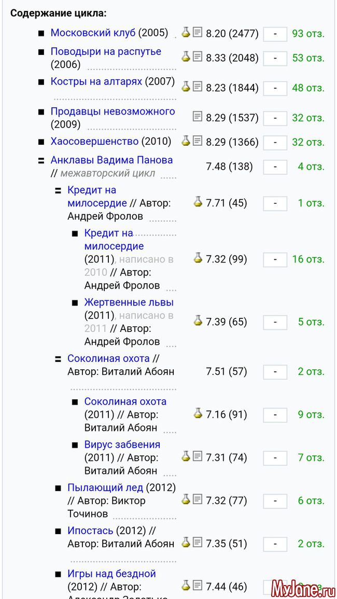The width and height of the screenshot is (337, 599).
Task: Open the Вирус забвения novel link
Action: [x=122, y=444]
